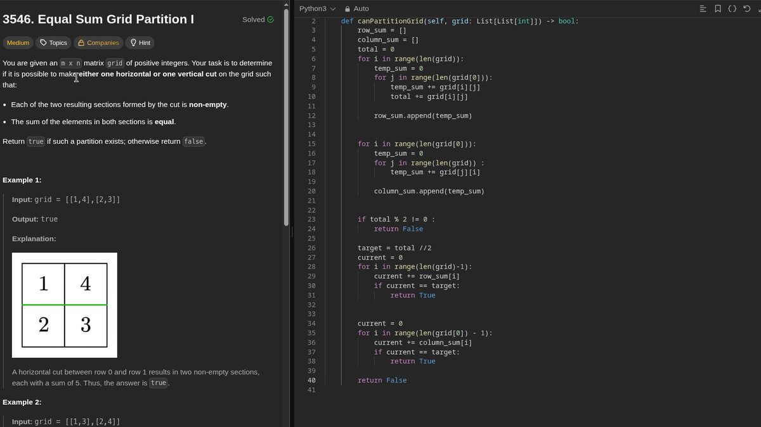The height and width of the screenshot is (427, 761).
Task: Click line number 28 in the gutter
Action: coord(311,267)
